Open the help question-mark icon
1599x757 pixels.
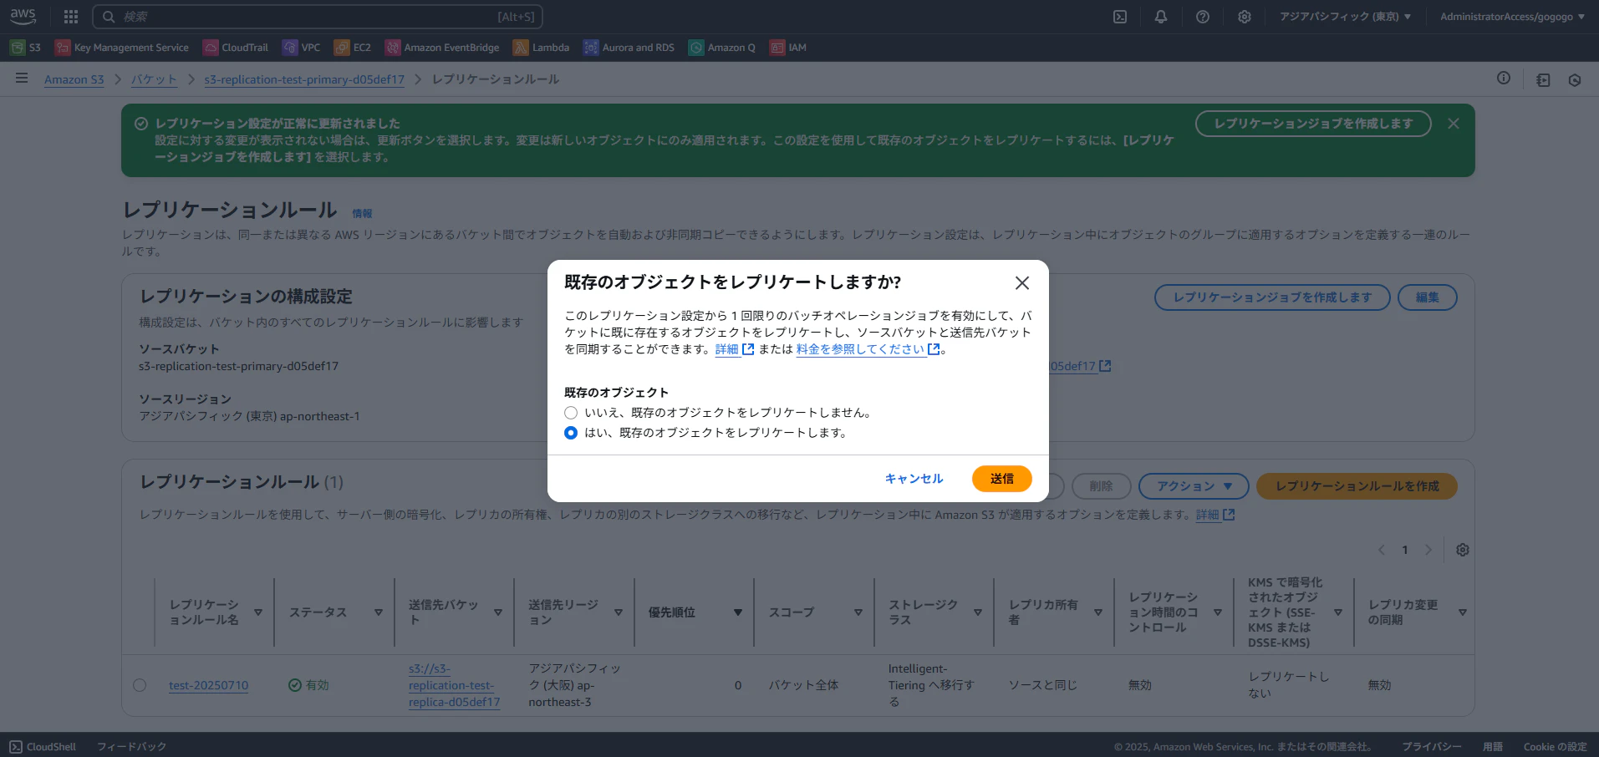pyautogui.click(x=1203, y=16)
